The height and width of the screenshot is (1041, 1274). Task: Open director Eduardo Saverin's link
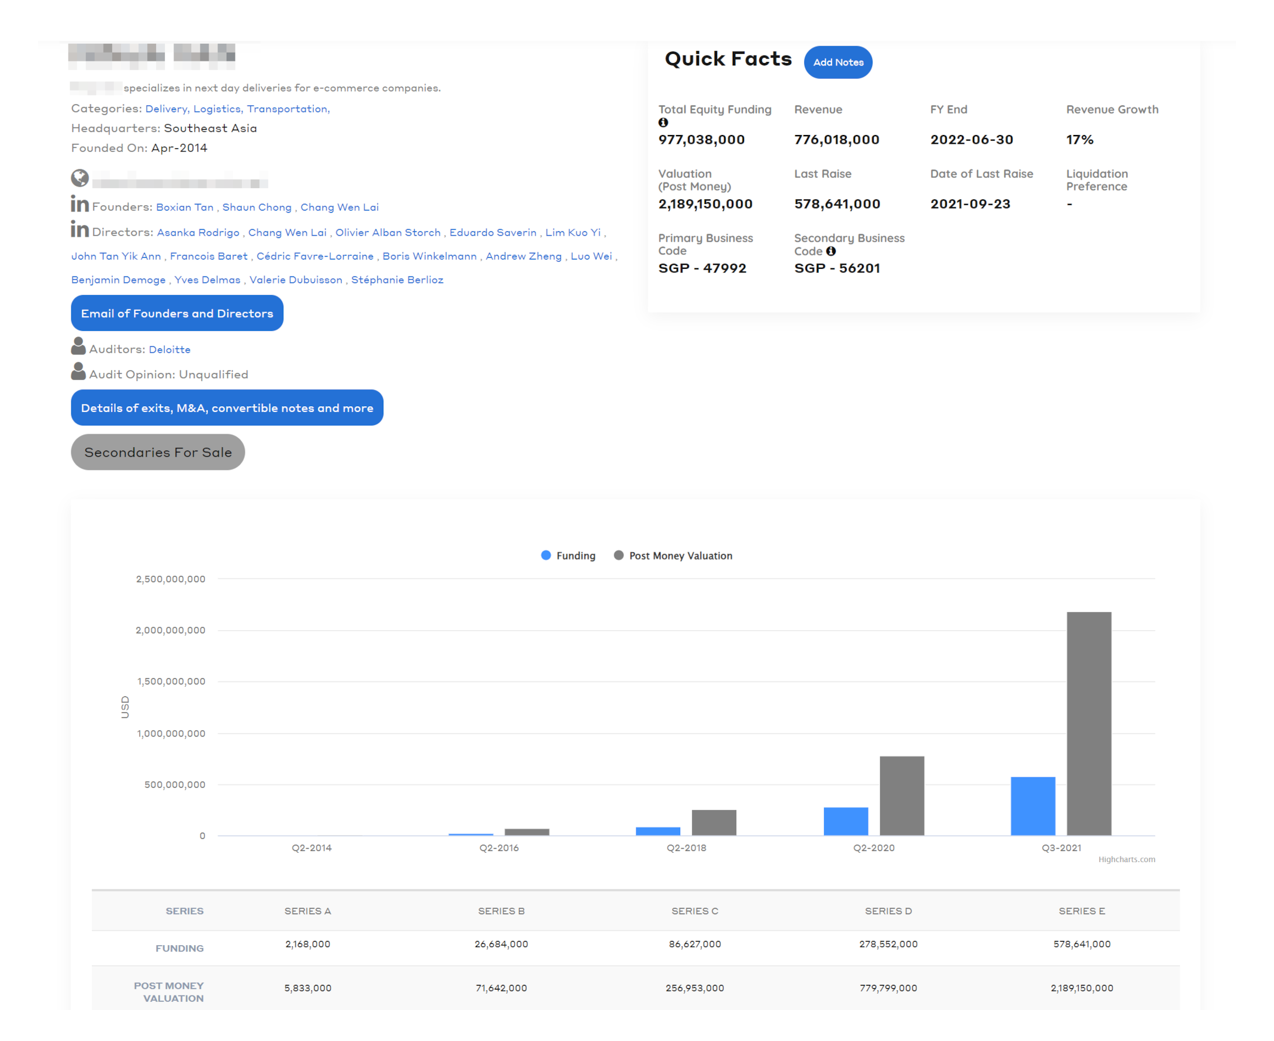pyautogui.click(x=493, y=233)
